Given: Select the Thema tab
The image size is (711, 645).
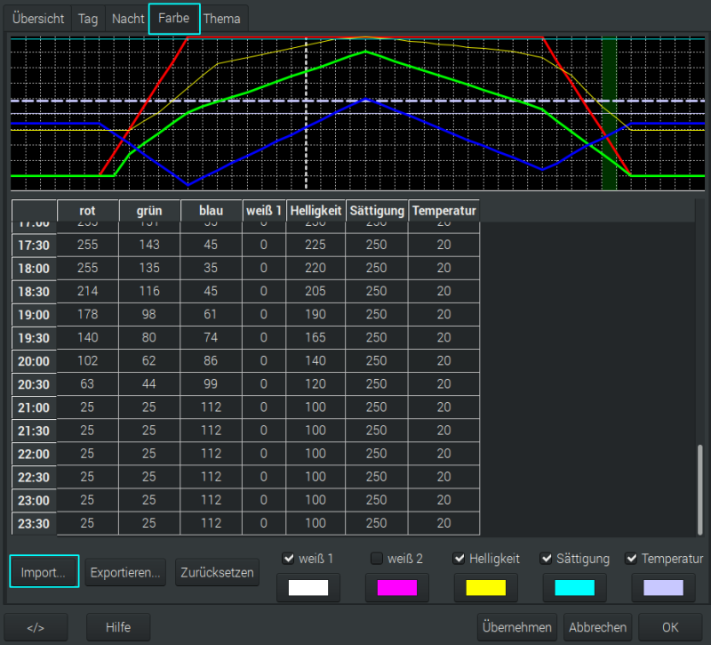Looking at the screenshot, I should point(222,19).
